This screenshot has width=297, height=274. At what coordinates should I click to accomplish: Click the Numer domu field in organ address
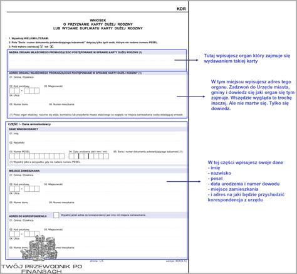[28, 108]
